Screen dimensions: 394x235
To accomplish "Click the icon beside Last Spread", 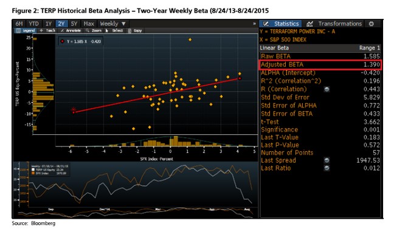I will [x=327, y=160].
